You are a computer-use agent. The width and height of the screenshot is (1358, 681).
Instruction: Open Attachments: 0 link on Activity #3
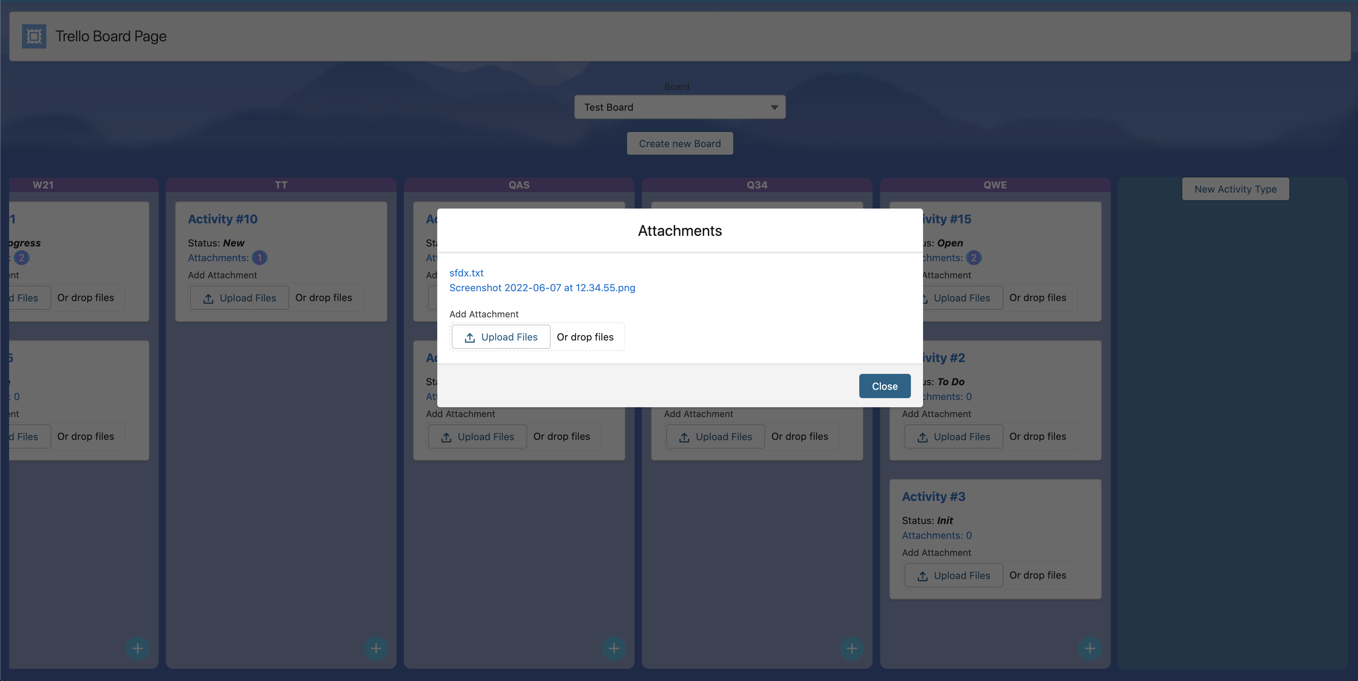(937, 535)
